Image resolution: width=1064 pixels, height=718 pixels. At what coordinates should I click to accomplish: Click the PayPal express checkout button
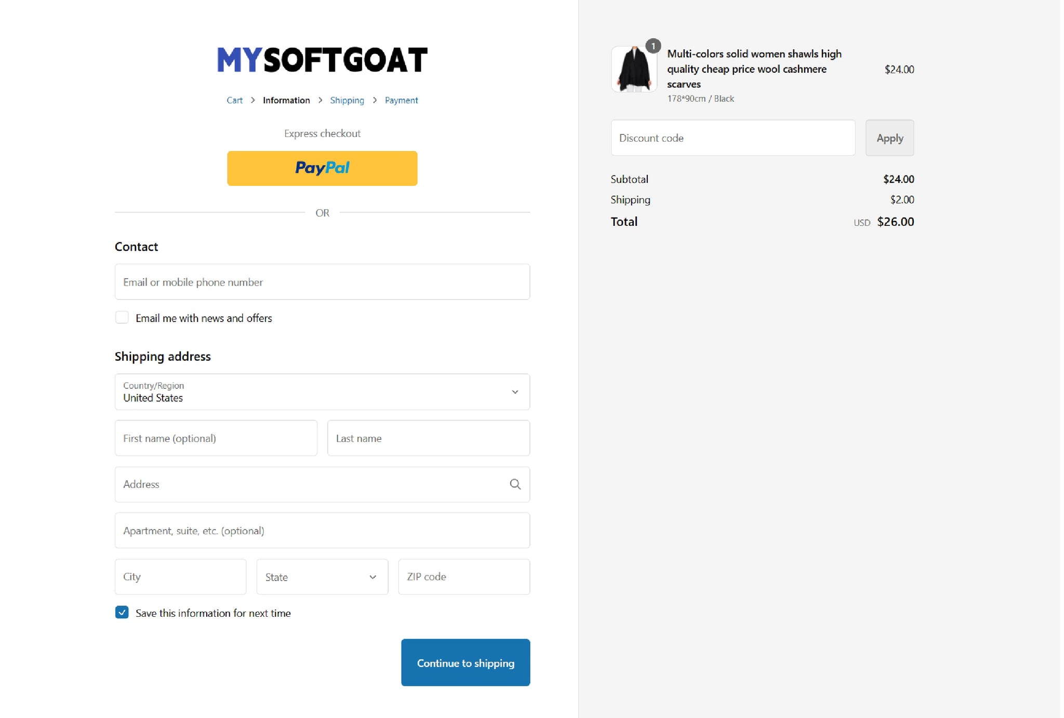pyautogui.click(x=322, y=168)
